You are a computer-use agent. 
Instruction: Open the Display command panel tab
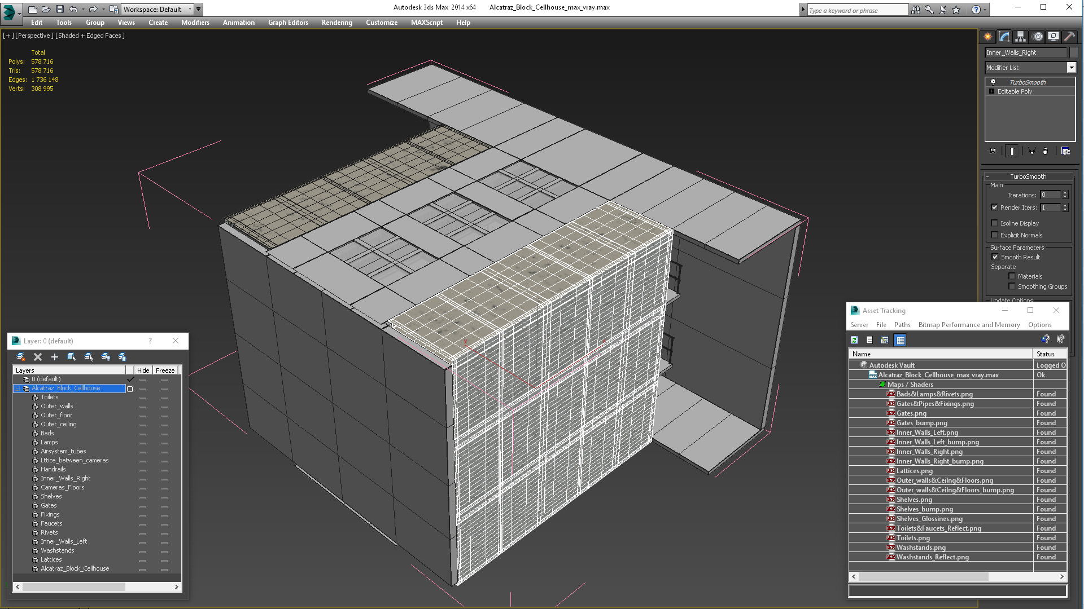point(1054,37)
